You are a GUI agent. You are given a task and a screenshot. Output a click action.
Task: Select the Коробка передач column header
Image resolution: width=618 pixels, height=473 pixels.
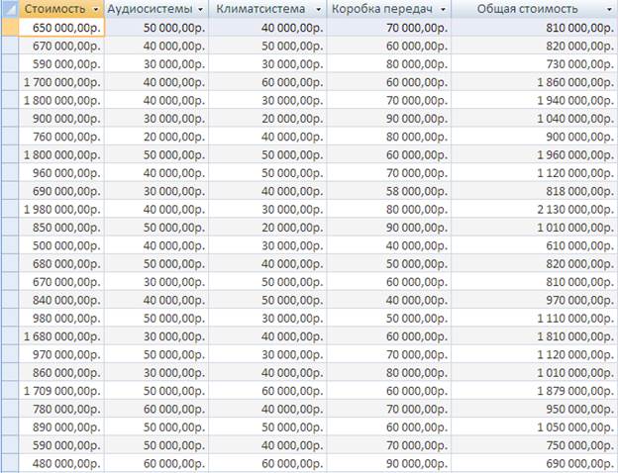[x=389, y=9]
